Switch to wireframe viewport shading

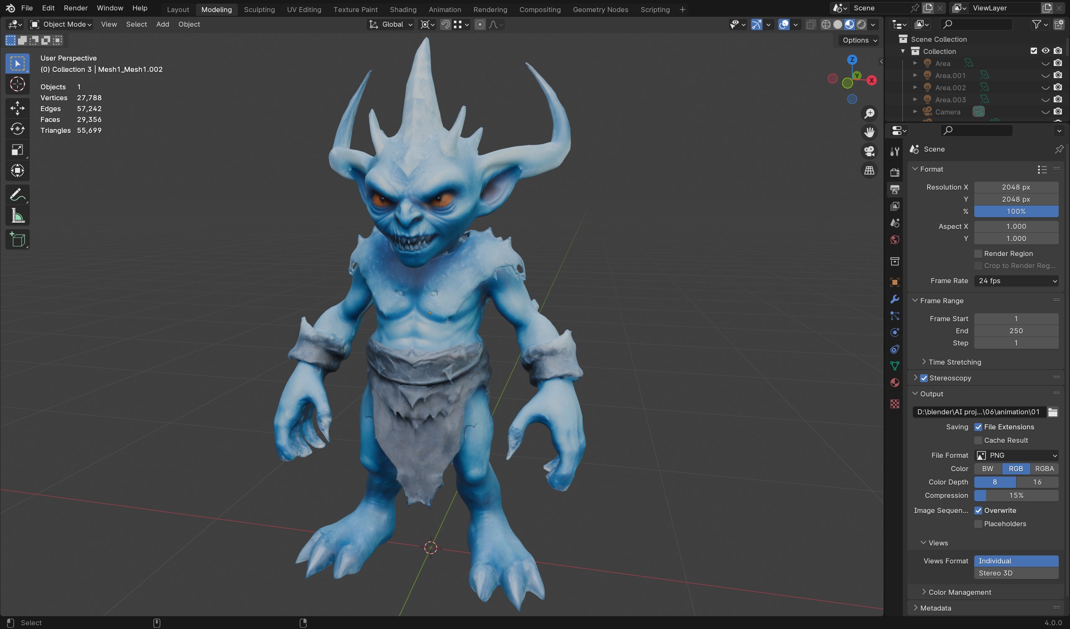tap(826, 25)
